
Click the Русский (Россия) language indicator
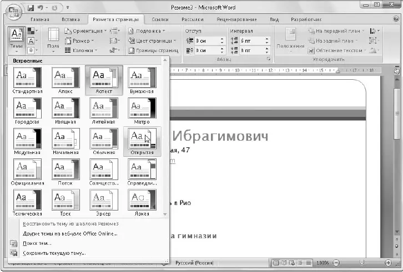(x=194, y=263)
